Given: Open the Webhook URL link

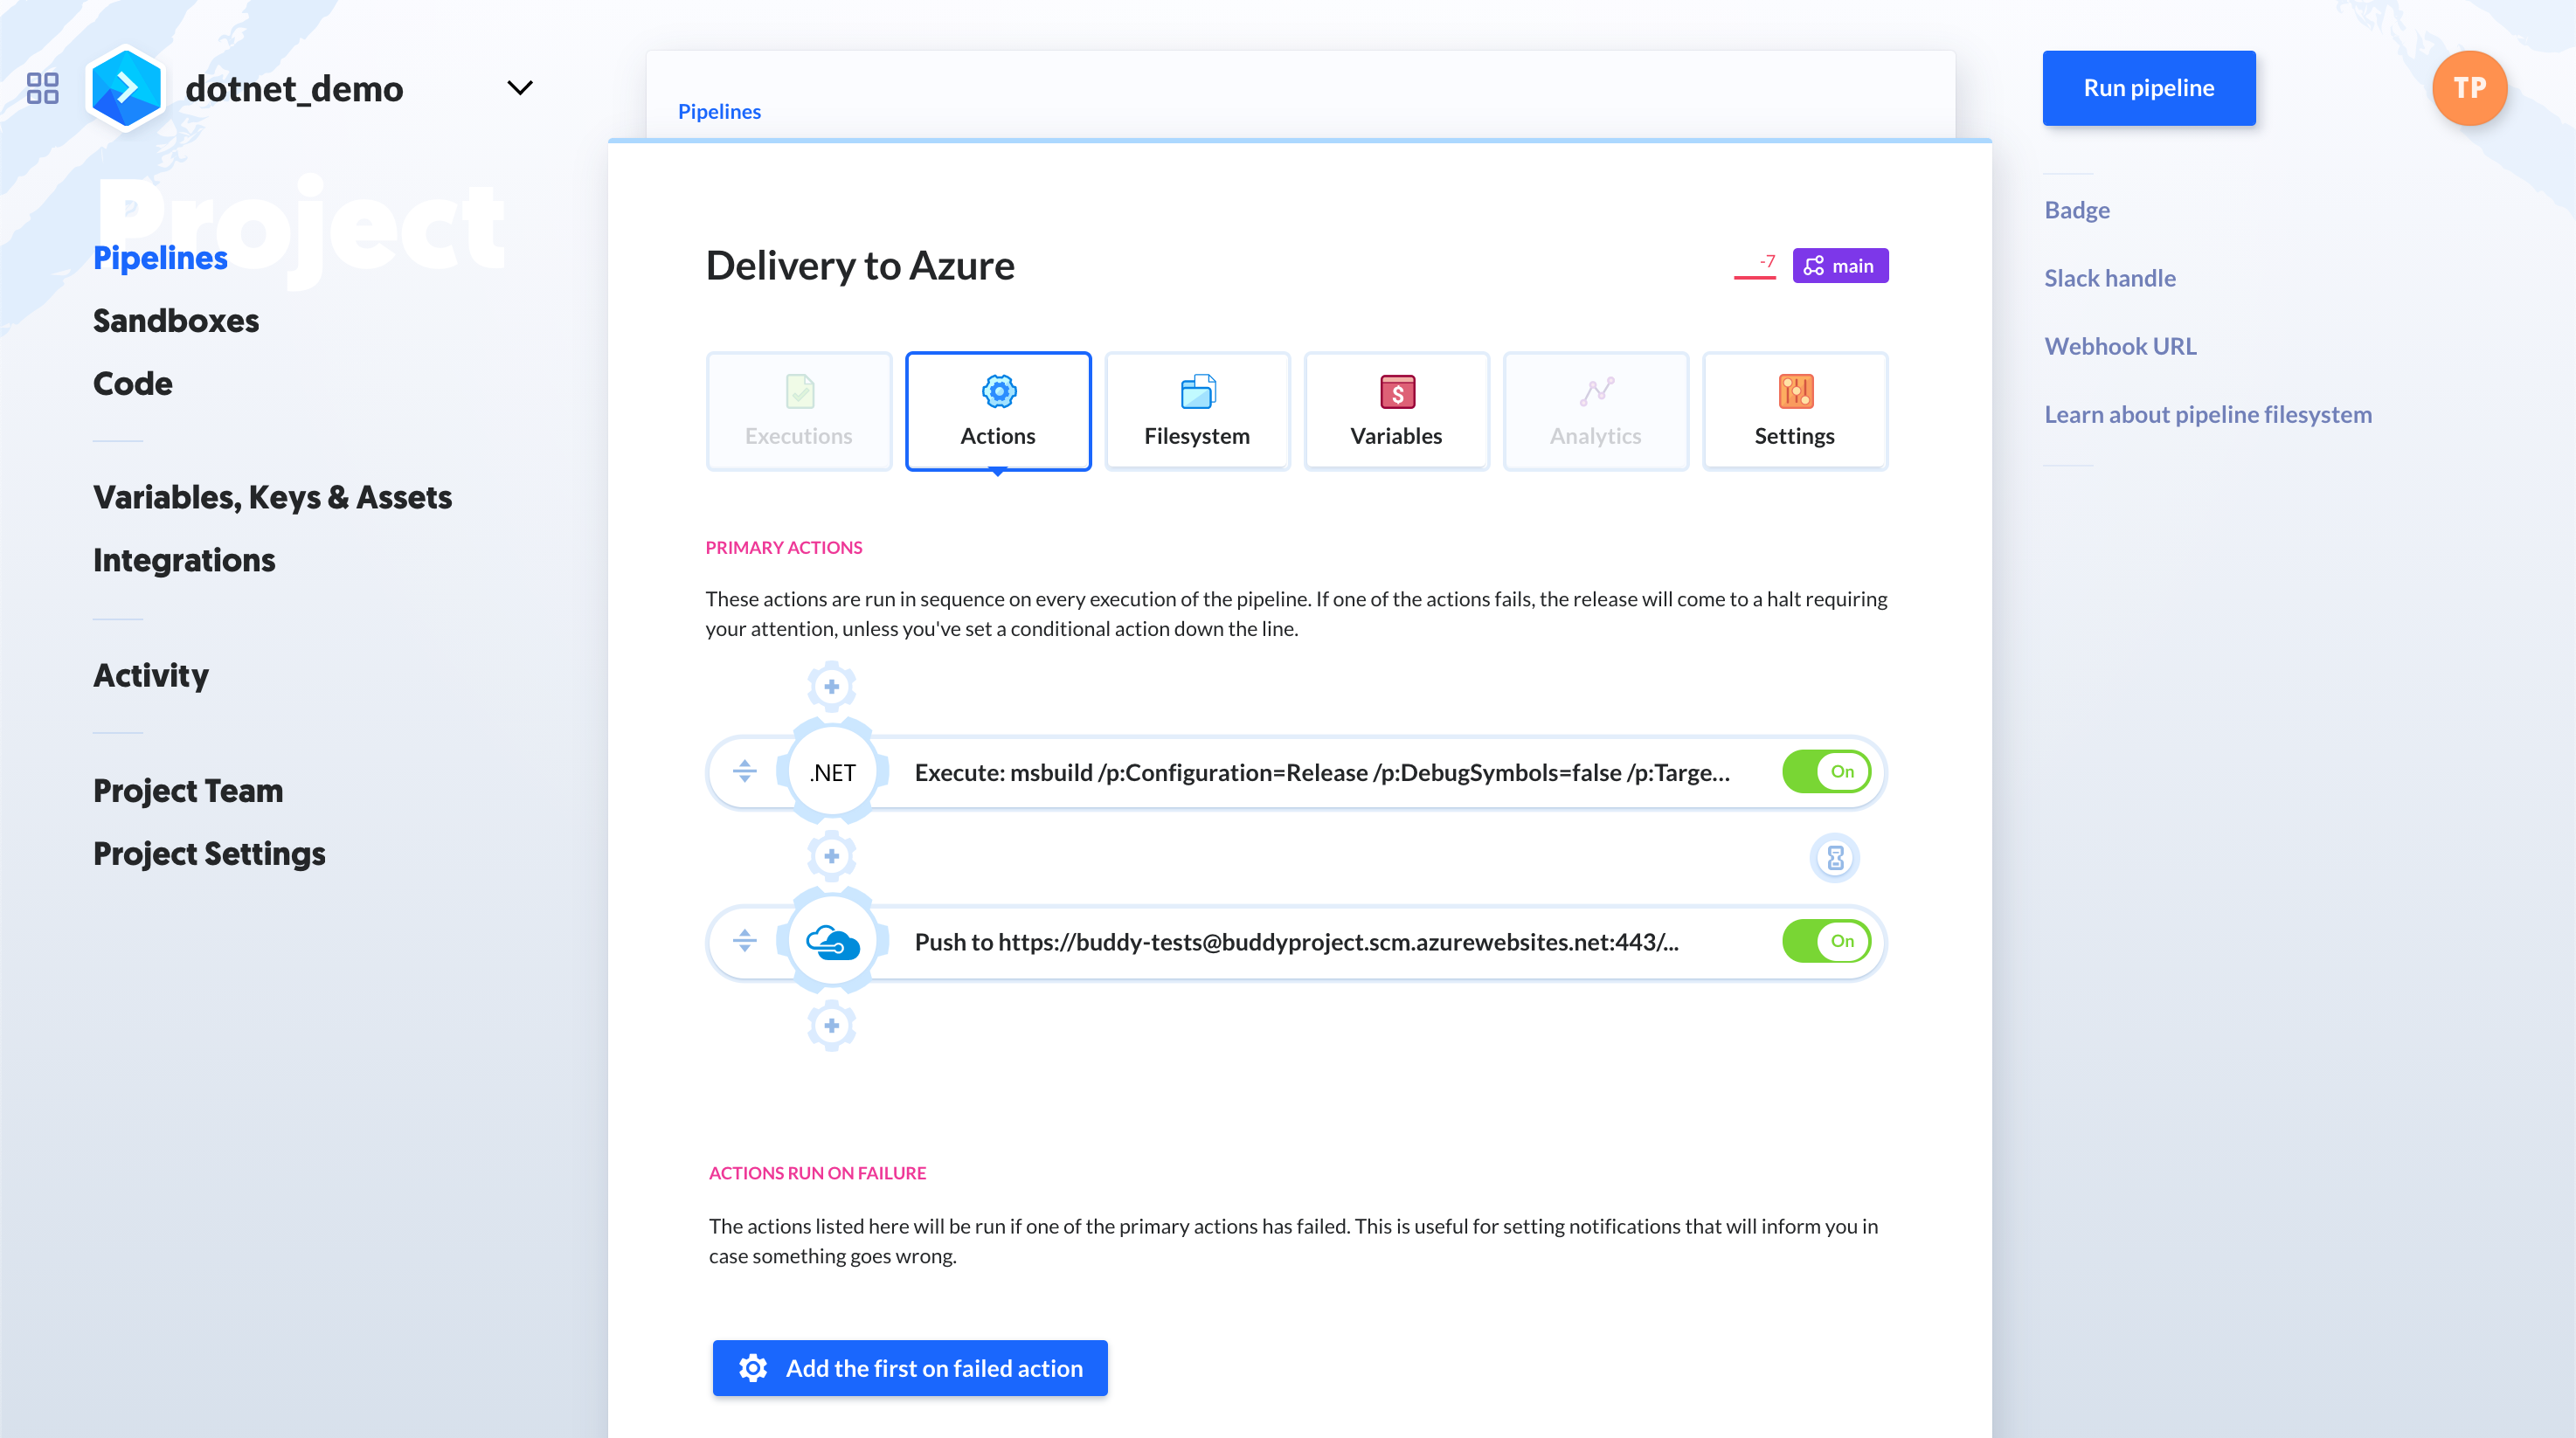Looking at the screenshot, I should click(x=2120, y=346).
